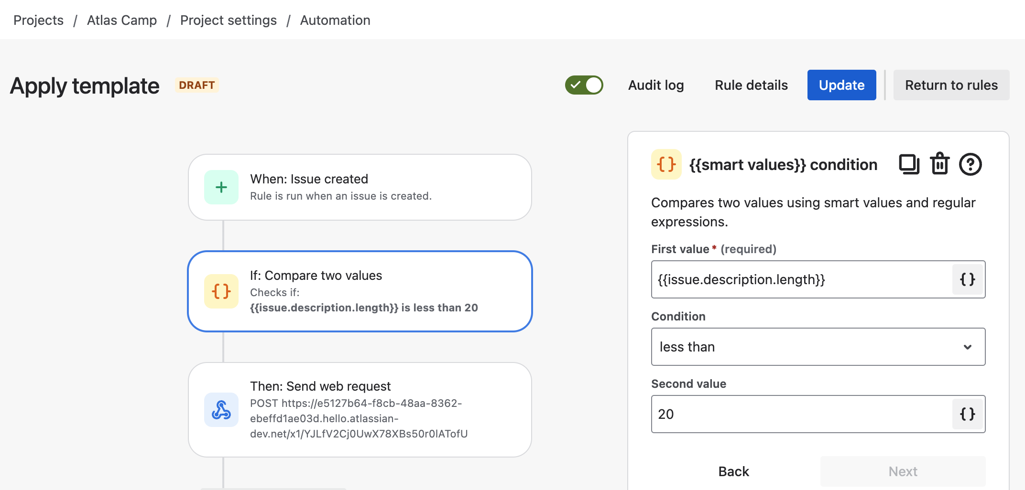Click the Condition dropdown chevron arrow
The width and height of the screenshot is (1025, 490).
point(967,347)
